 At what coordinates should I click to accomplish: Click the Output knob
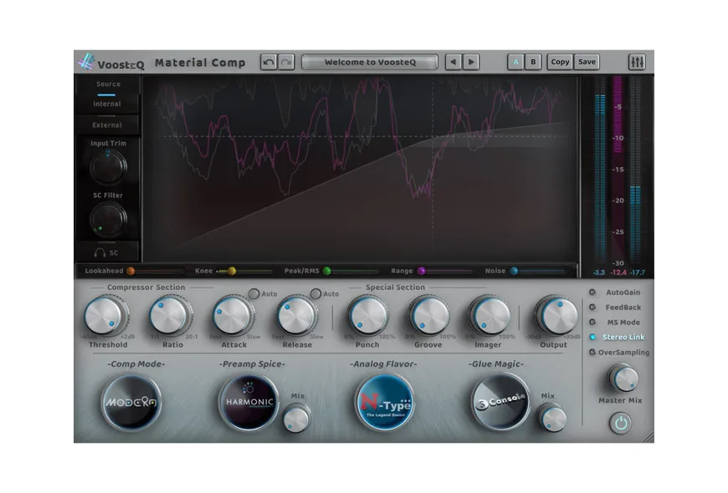[556, 317]
